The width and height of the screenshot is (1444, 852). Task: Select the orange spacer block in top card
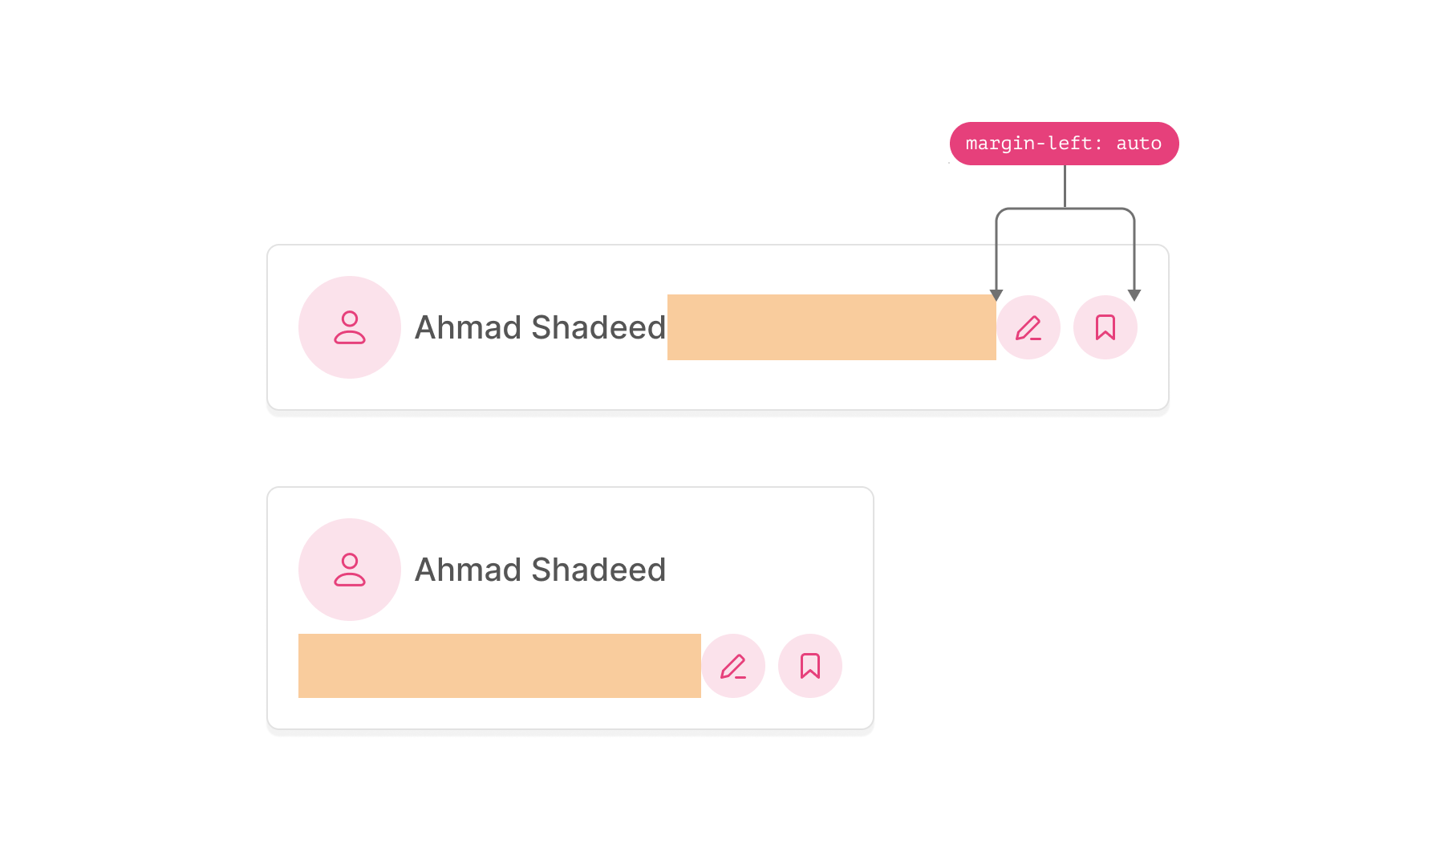831,327
